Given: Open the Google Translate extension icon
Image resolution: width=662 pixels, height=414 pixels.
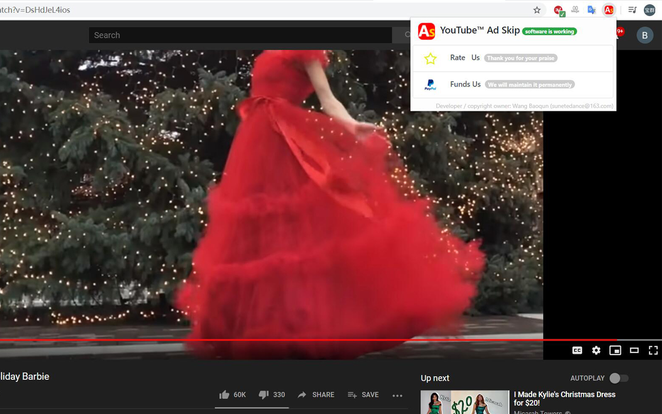Looking at the screenshot, I should (592, 10).
